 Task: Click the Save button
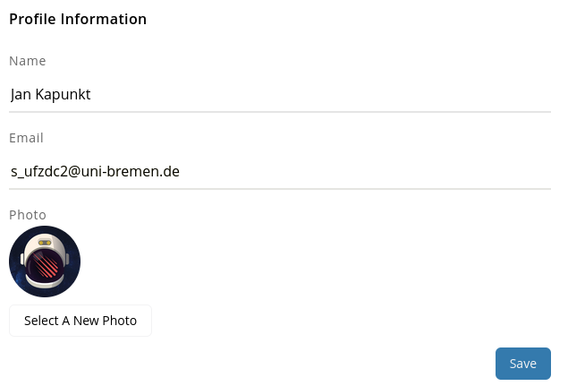point(522,364)
